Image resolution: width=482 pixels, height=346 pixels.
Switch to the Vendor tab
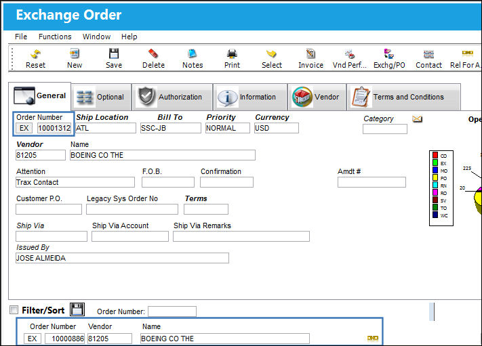[x=317, y=97]
